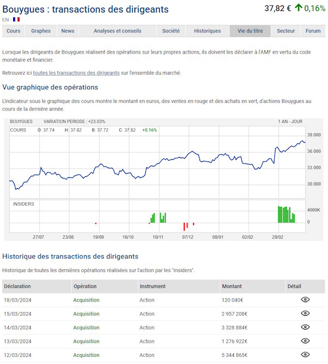The width and height of the screenshot is (328, 364).
Task: Click the 29/02 date axis label
Action: (278, 237)
